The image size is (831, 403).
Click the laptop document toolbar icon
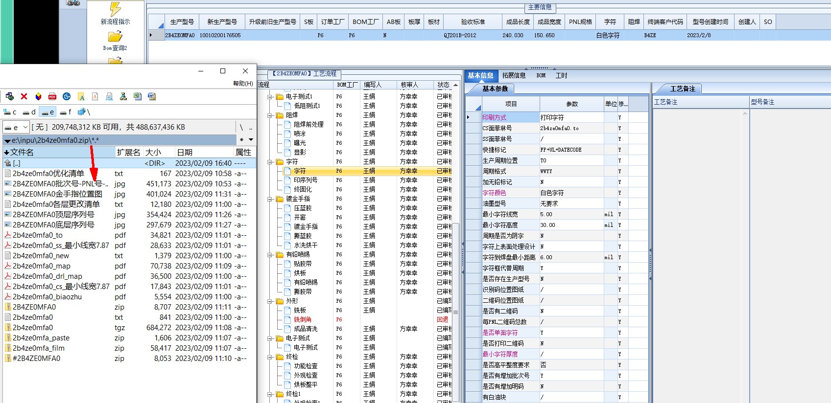[x=109, y=96]
